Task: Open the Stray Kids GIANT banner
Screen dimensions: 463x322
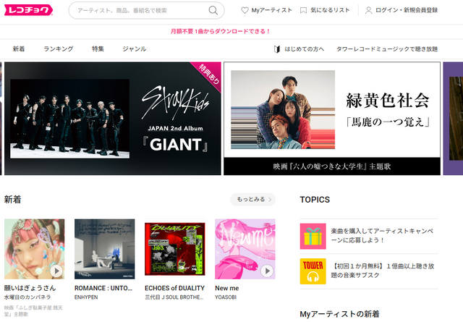Action: 112,118
